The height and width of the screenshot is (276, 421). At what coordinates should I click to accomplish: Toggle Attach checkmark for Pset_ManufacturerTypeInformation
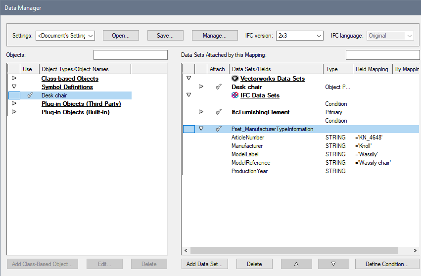point(218,129)
